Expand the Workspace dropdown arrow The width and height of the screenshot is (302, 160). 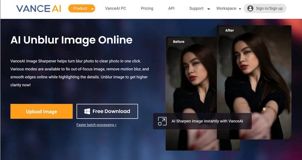(x=240, y=9)
